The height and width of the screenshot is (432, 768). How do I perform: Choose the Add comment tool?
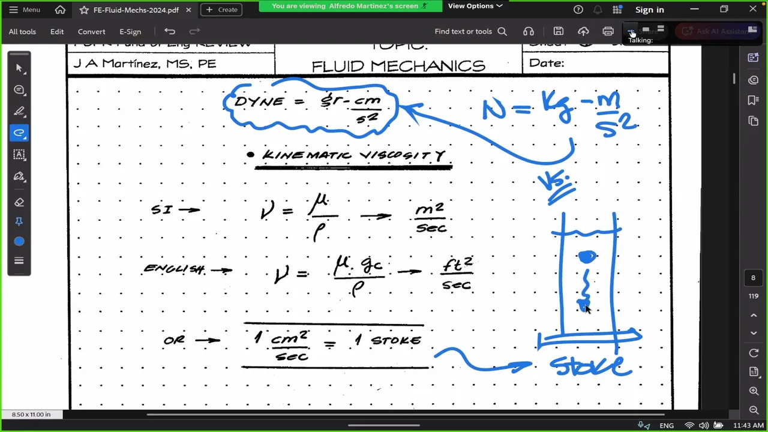[19, 90]
